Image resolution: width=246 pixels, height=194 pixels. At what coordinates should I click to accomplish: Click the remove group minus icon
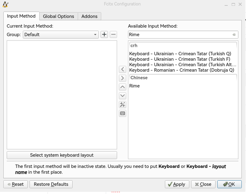[113, 35]
